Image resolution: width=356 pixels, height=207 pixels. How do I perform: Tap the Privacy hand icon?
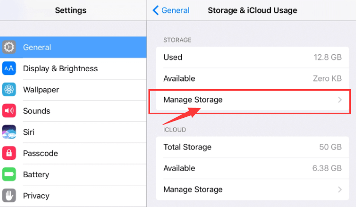click(9, 196)
